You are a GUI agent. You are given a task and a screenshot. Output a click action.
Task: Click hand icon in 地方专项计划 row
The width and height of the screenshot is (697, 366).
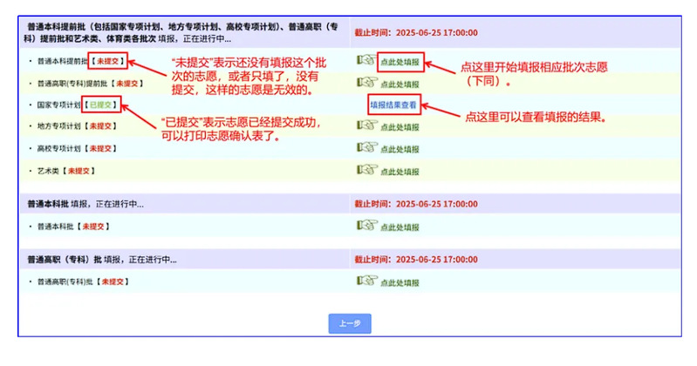366,126
